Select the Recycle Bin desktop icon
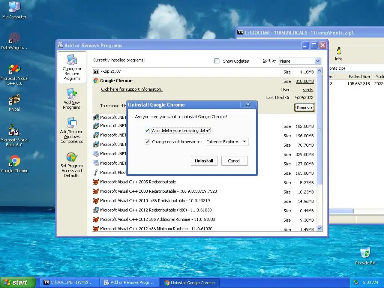 [365, 256]
